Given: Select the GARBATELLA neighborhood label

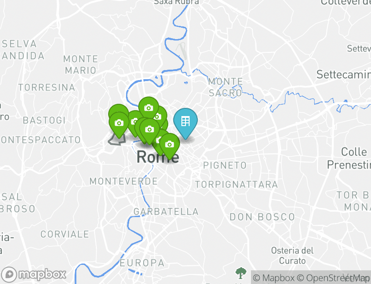Looking at the screenshot, I should pos(166,212).
